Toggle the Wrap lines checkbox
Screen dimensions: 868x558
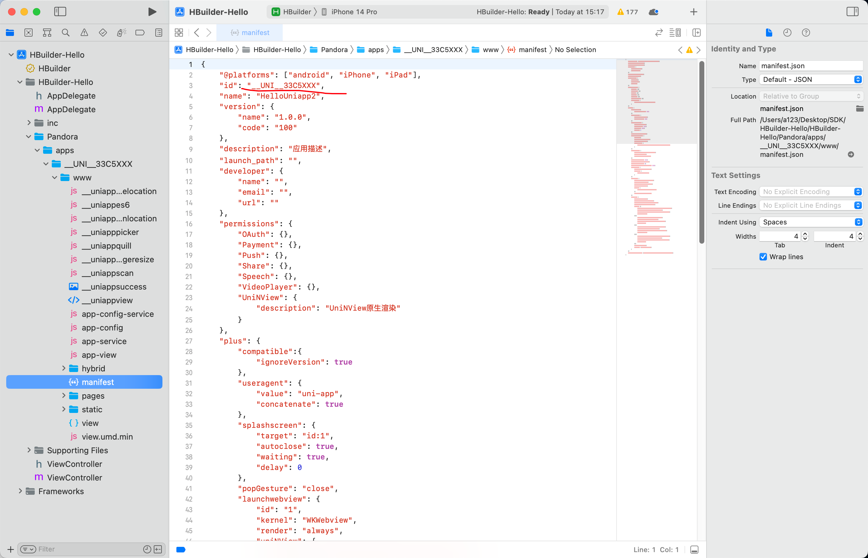click(763, 257)
